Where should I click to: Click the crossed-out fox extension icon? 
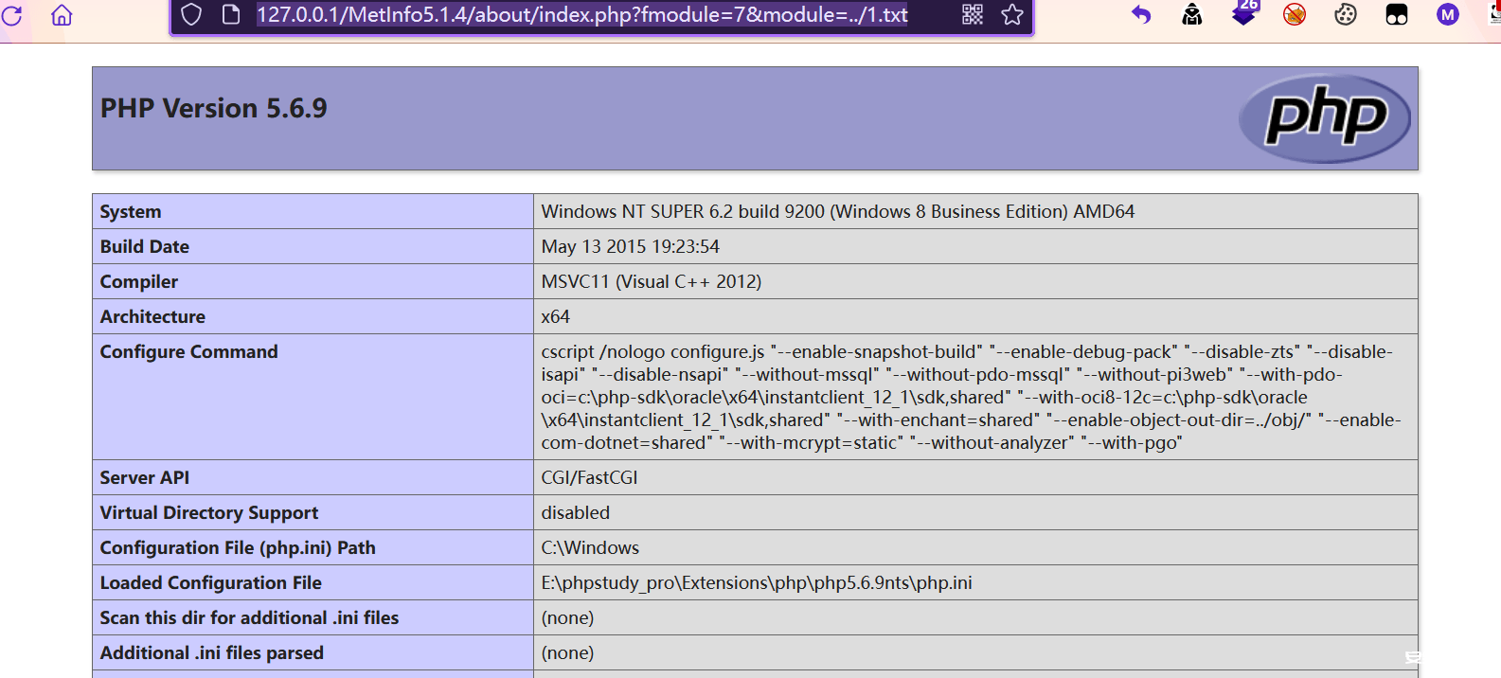pyautogui.click(x=1295, y=14)
